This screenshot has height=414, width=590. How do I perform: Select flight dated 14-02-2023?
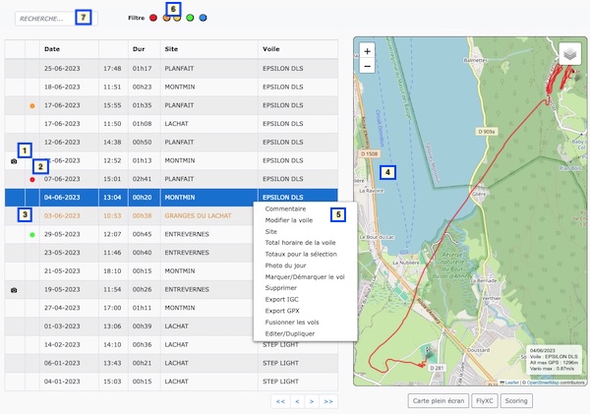(x=171, y=345)
